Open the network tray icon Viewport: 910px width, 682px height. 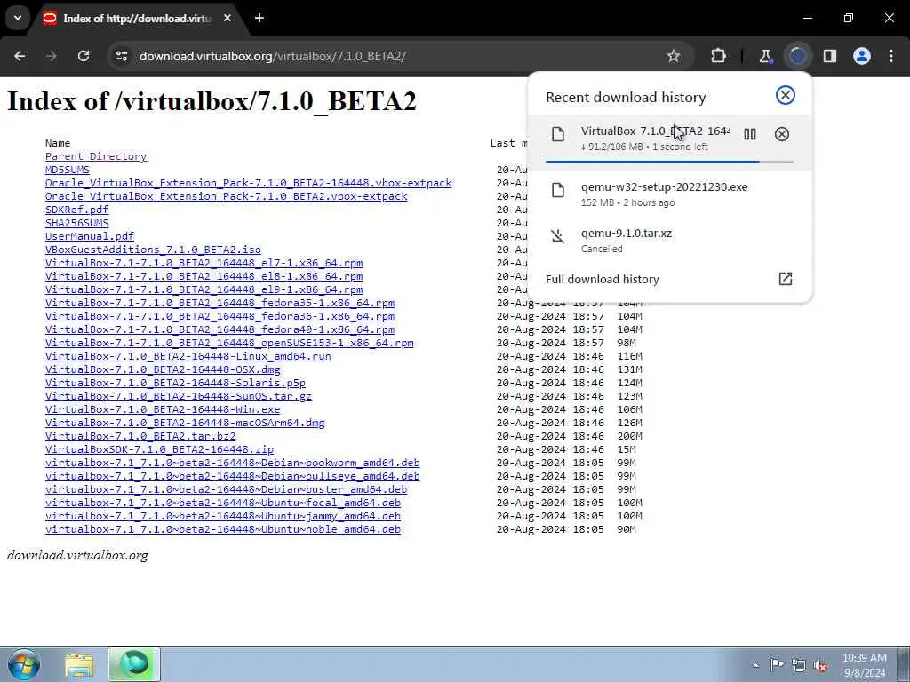(799, 665)
